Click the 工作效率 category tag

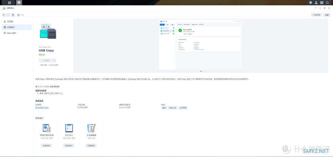point(183,108)
